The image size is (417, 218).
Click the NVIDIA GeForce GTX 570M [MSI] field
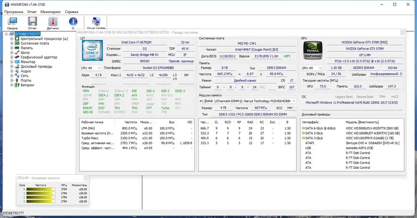(364, 42)
